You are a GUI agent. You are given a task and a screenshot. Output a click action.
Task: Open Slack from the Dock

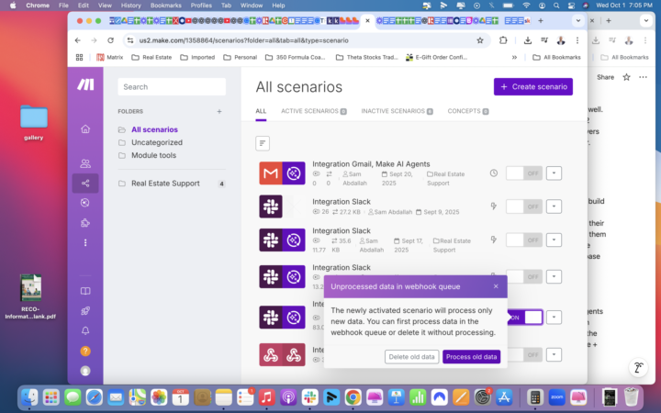coord(310,397)
